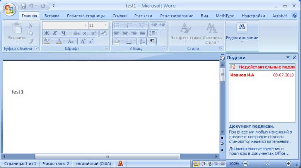Center align text
The image size is (301, 168).
pyautogui.click(x=125, y=33)
